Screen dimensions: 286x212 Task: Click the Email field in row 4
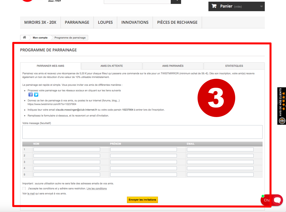220,168
